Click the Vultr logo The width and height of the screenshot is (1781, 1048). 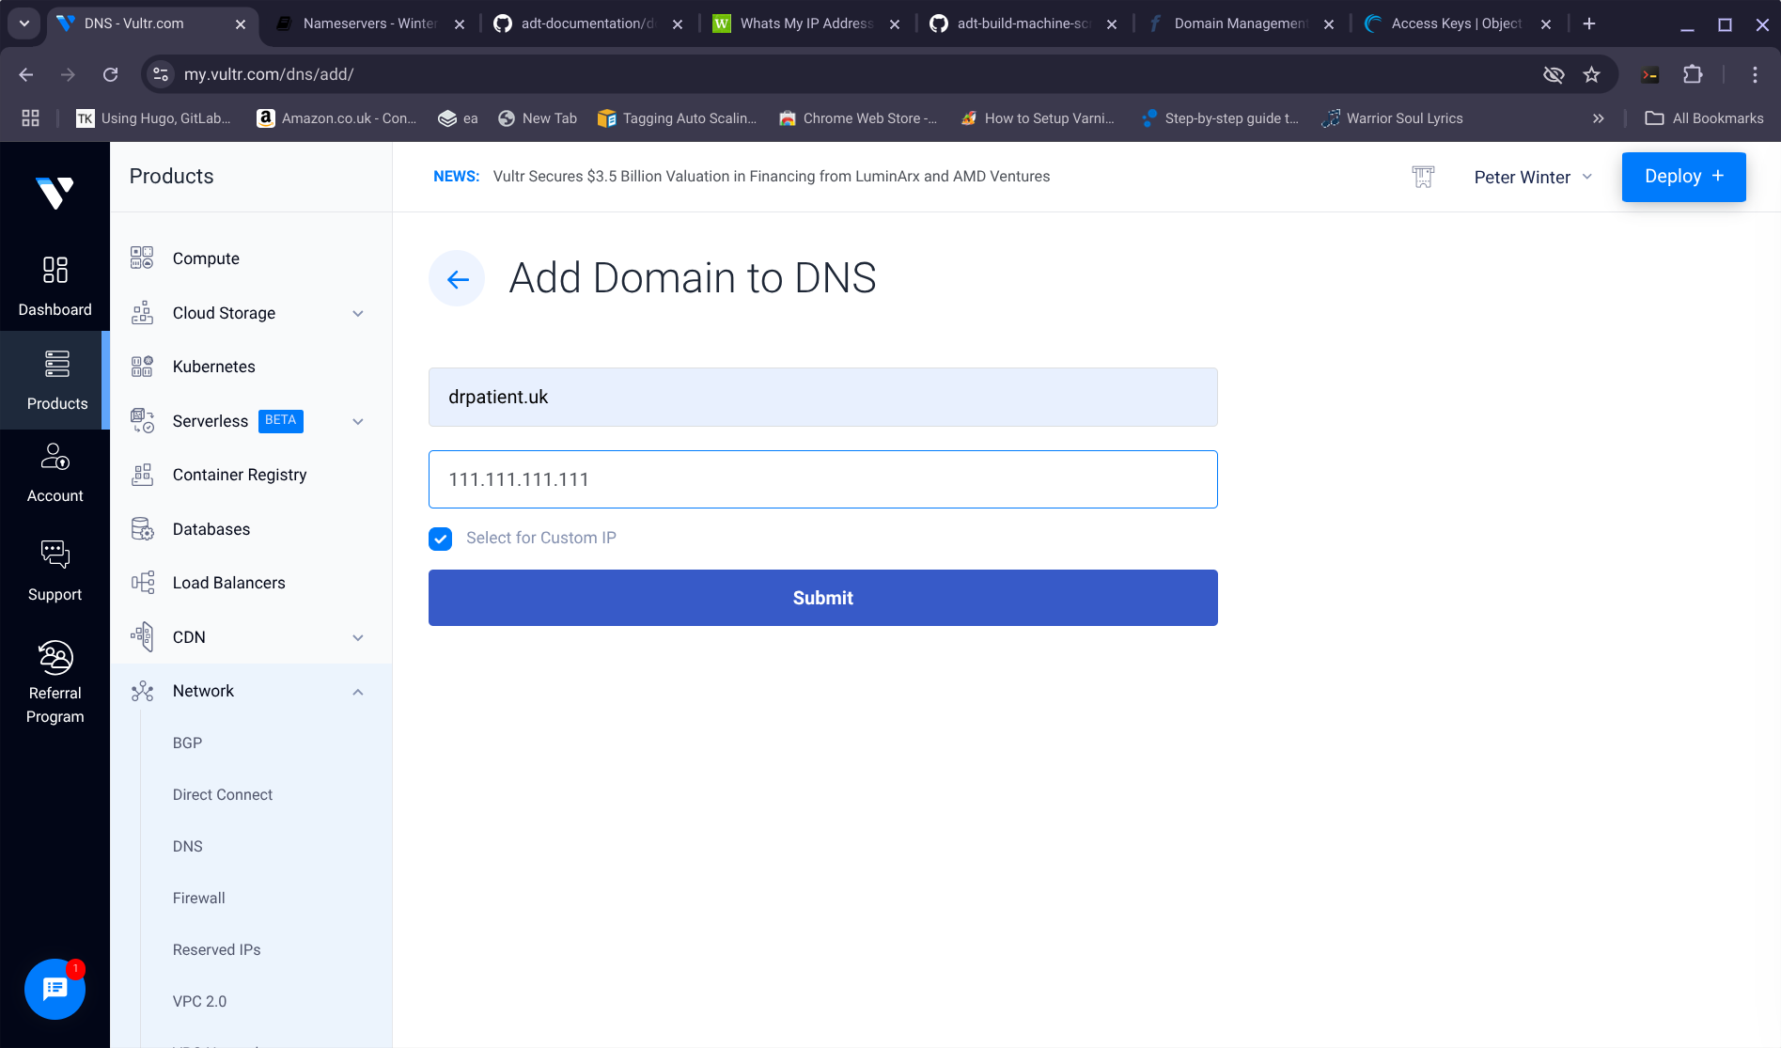(55, 193)
